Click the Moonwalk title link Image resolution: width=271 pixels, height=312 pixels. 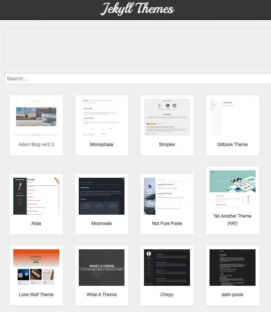tap(102, 223)
